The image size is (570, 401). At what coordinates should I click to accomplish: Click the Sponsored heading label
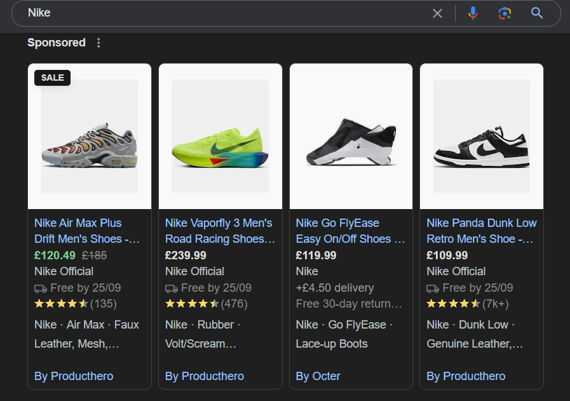(57, 43)
